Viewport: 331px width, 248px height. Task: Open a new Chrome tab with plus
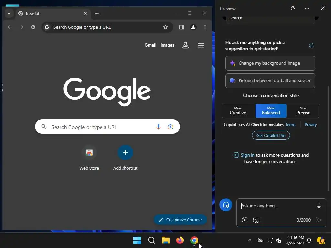tap(97, 13)
